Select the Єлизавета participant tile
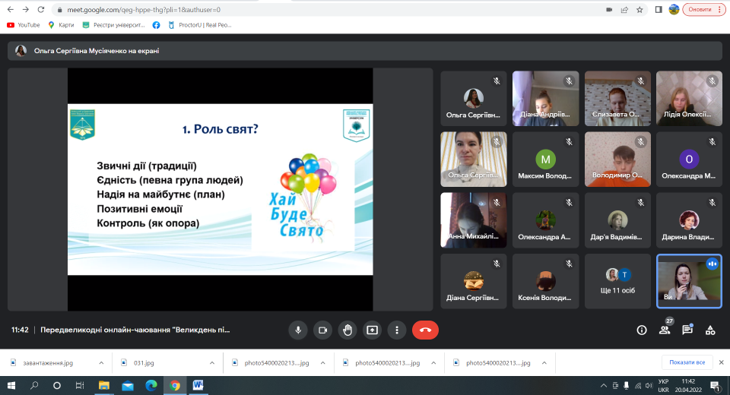The image size is (730, 395). coord(617,98)
